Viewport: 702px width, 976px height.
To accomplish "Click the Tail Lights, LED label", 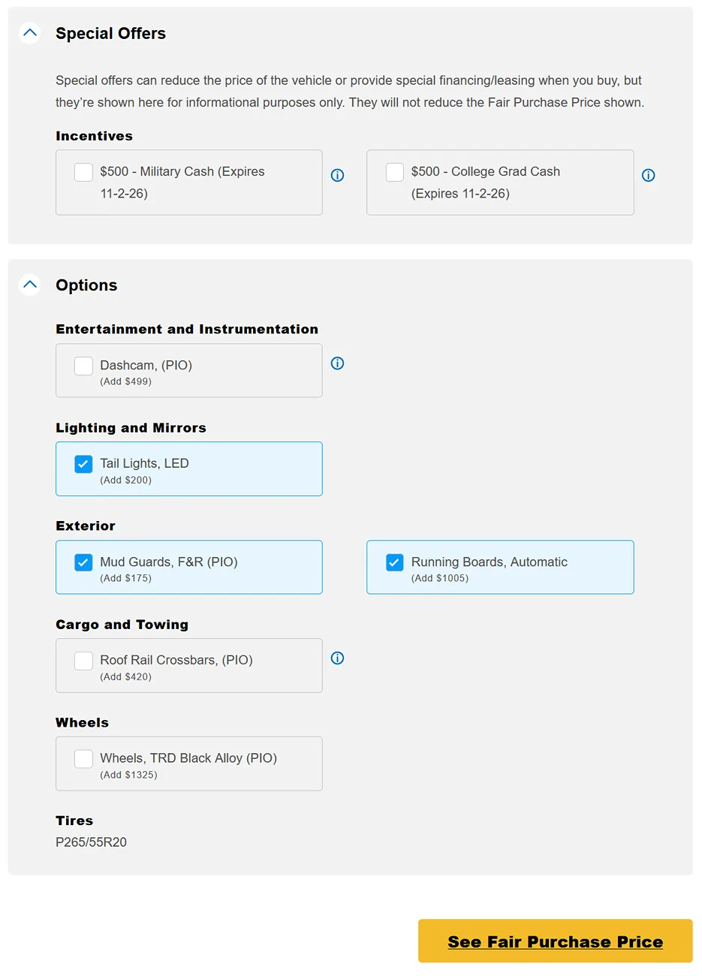I will click(144, 463).
